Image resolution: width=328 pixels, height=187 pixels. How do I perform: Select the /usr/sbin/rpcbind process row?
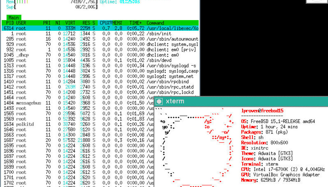pyautogui.click(x=100, y=82)
